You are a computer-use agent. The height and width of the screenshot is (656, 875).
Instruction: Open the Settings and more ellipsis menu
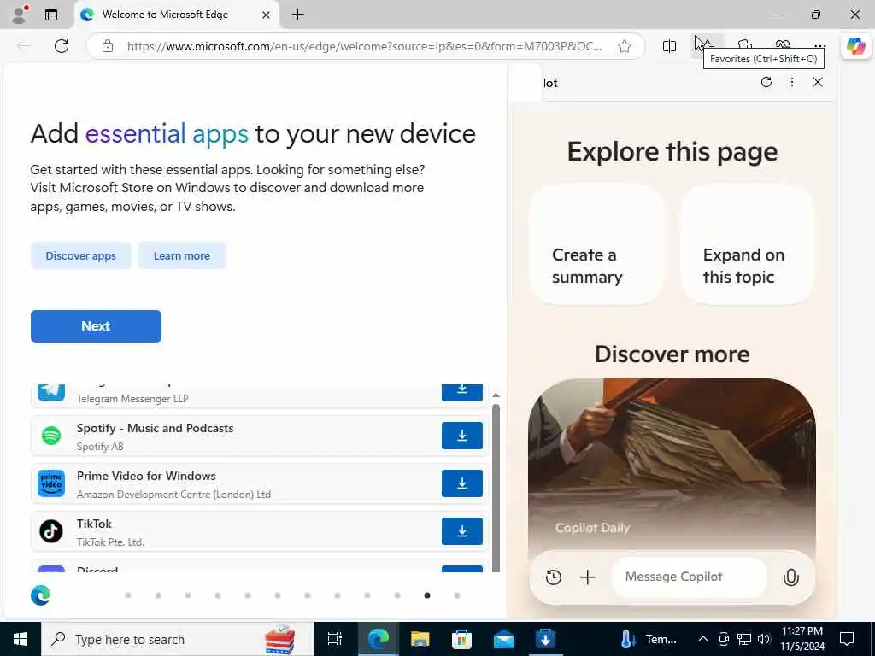819,46
